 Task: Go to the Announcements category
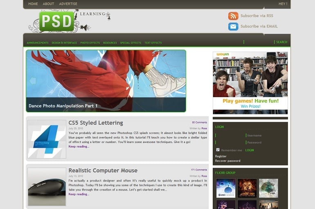(x=38, y=43)
